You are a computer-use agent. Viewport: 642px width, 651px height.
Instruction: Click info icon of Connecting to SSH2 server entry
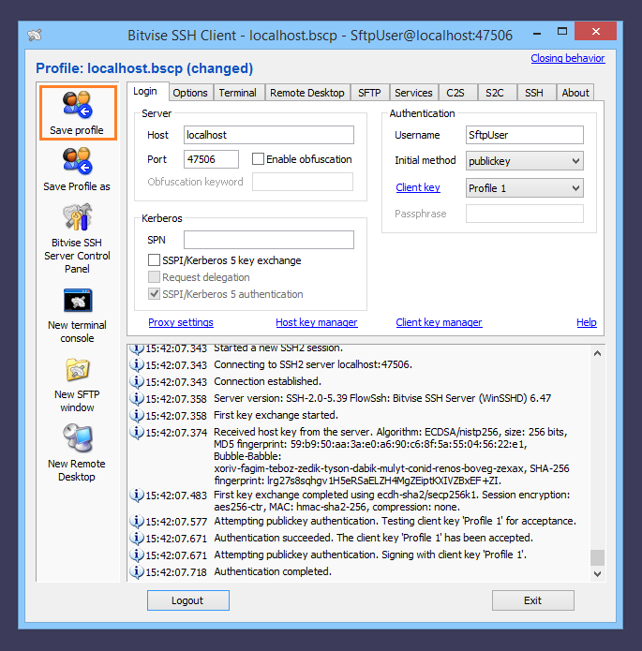click(136, 364)
